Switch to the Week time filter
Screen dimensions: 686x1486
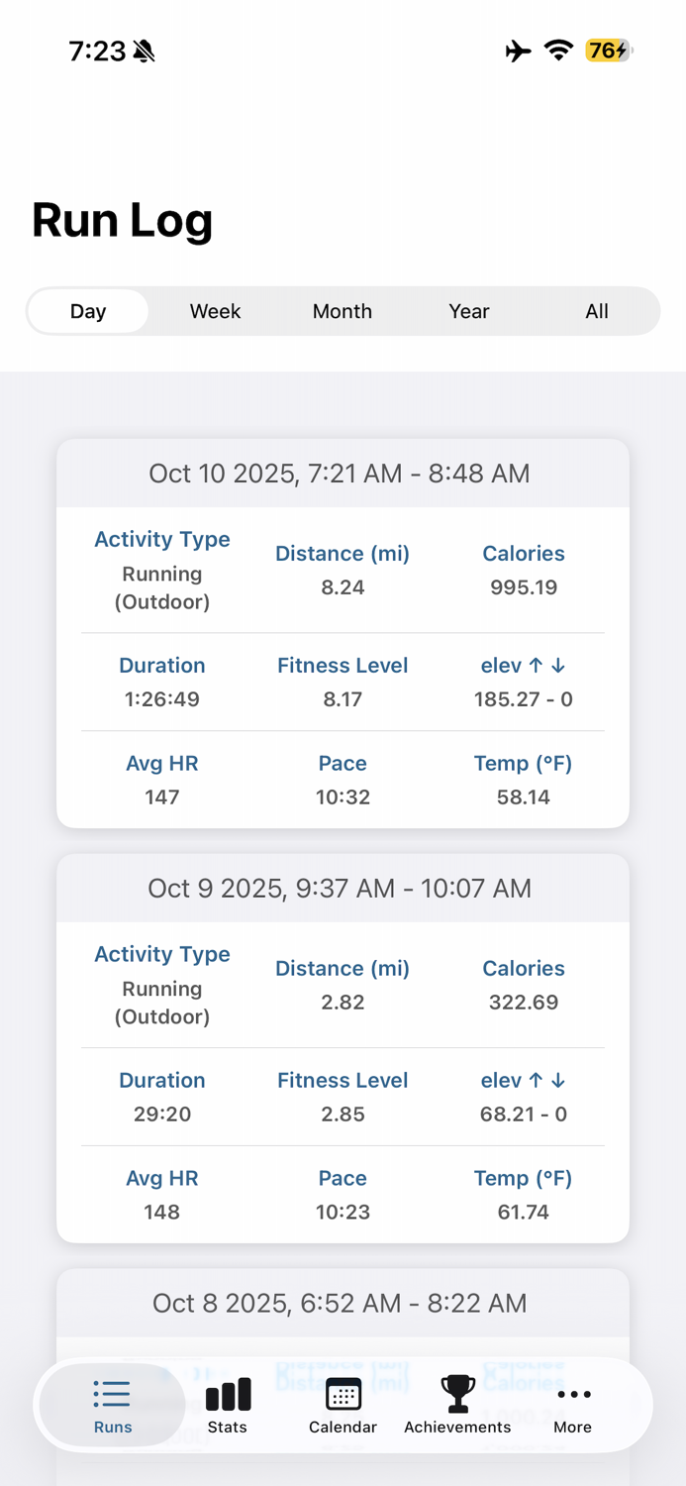[215, 311]
